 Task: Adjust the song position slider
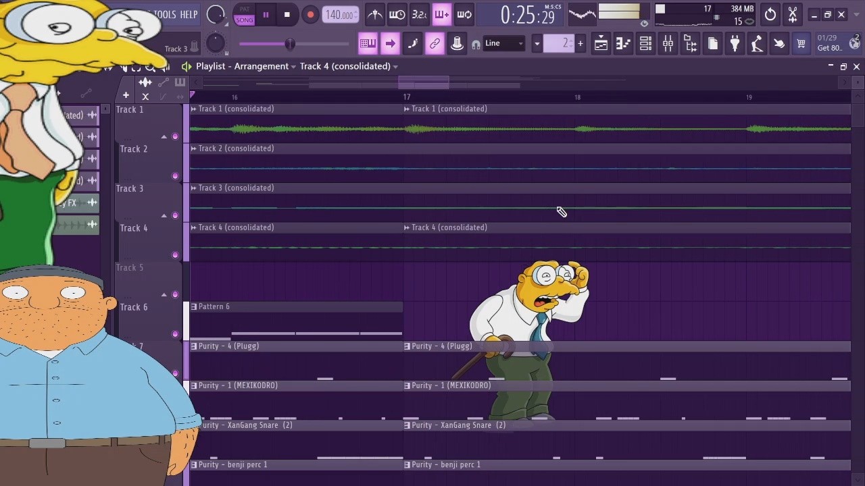click(294, 44)
